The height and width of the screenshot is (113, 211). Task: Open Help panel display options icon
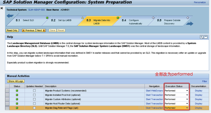[x=201, y=37]
